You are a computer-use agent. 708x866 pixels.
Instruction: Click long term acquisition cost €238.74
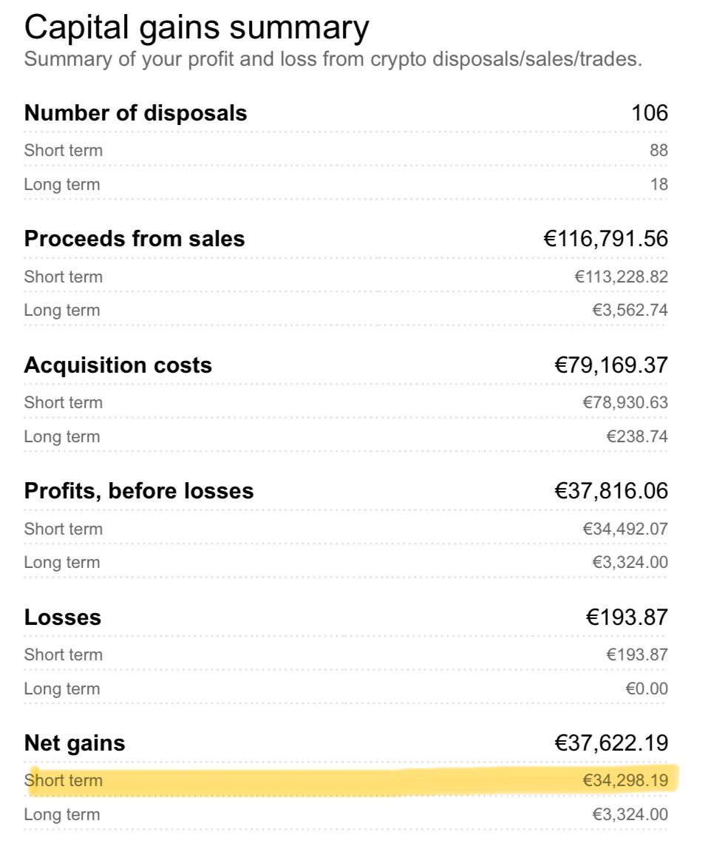[637, 436]
